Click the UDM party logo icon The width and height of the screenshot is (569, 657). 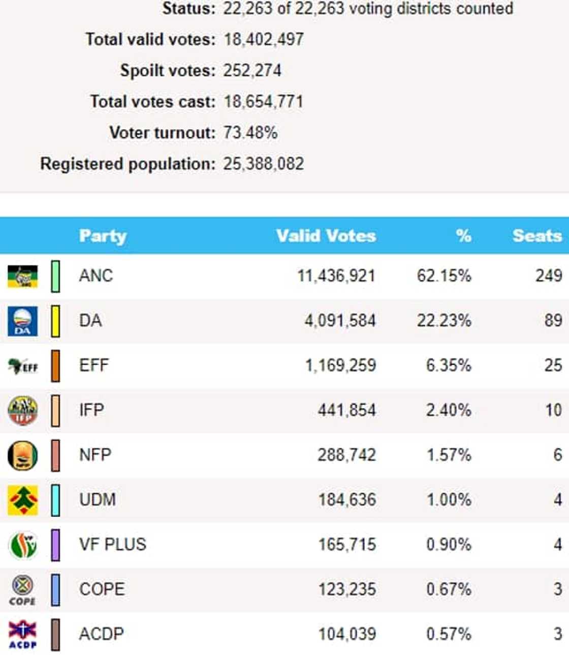pos(23,500)
